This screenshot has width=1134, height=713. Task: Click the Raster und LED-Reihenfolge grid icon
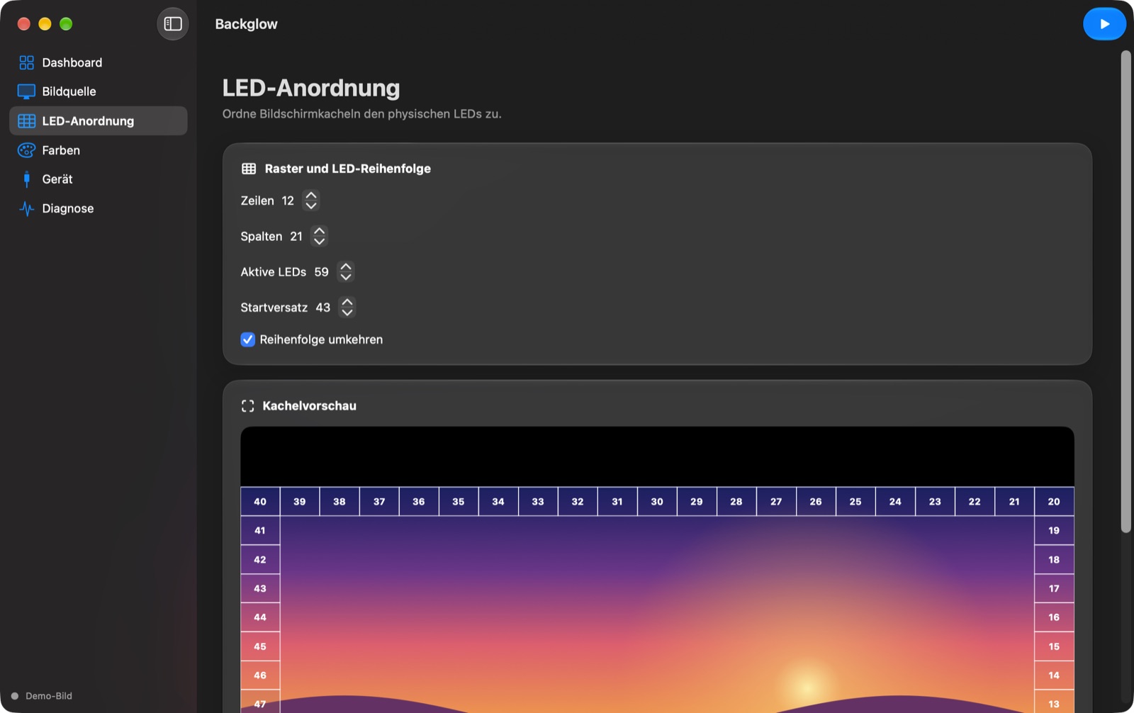(249, 169)
